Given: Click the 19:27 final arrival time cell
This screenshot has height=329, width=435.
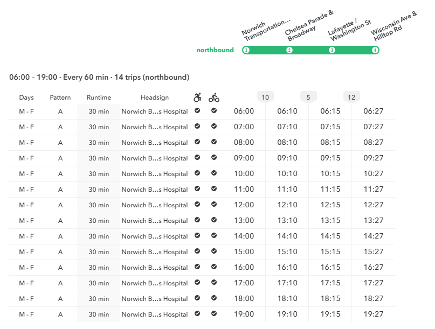Looking at the screenshot, I should pos(374,314).
